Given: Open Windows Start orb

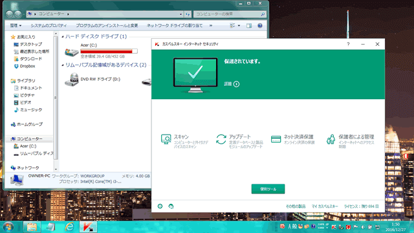Looking at the screenshot, I should 8,227.
